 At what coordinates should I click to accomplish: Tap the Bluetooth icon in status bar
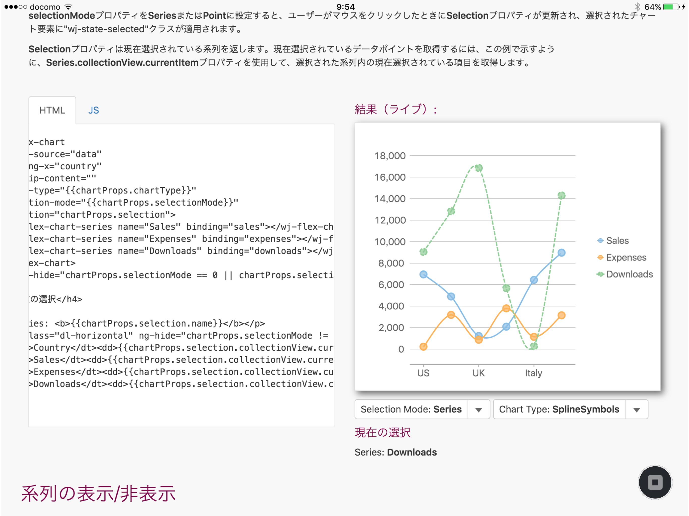(637, 7)
